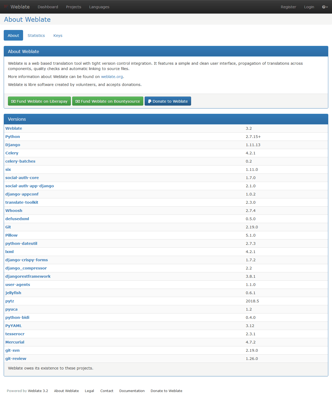Open the Celery project link
Viewport: 332px width, 396px height.
pos(12,153)
